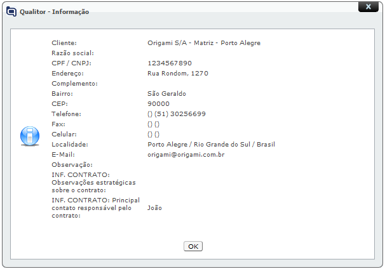Click the 'Qualitor - Informação' title text

tap(55, 11)
